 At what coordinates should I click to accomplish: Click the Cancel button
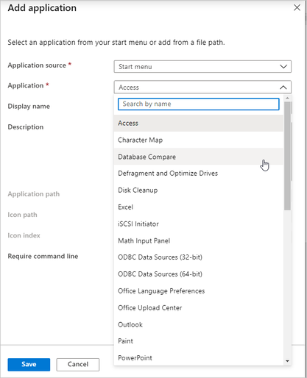pos(78,365)
